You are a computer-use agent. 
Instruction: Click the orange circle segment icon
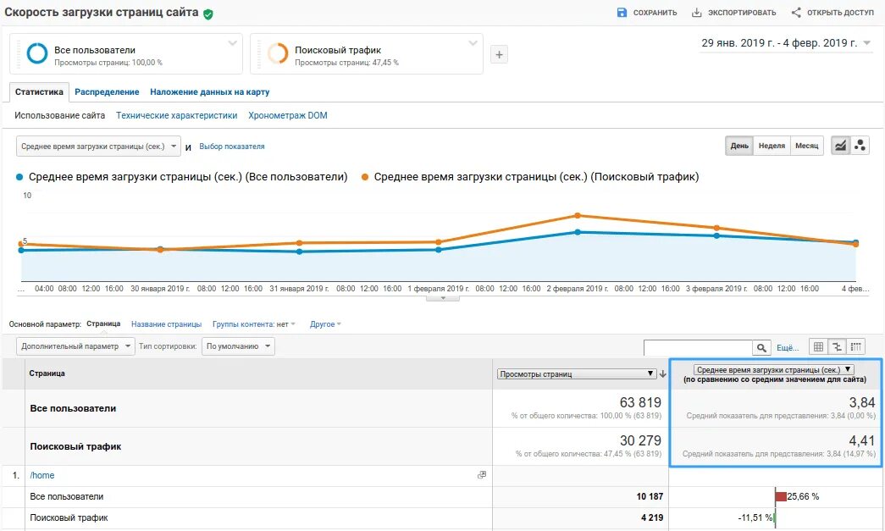[278, 53]
